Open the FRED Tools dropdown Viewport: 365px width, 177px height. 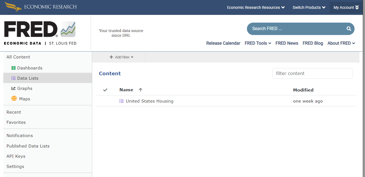pos(258,43)
